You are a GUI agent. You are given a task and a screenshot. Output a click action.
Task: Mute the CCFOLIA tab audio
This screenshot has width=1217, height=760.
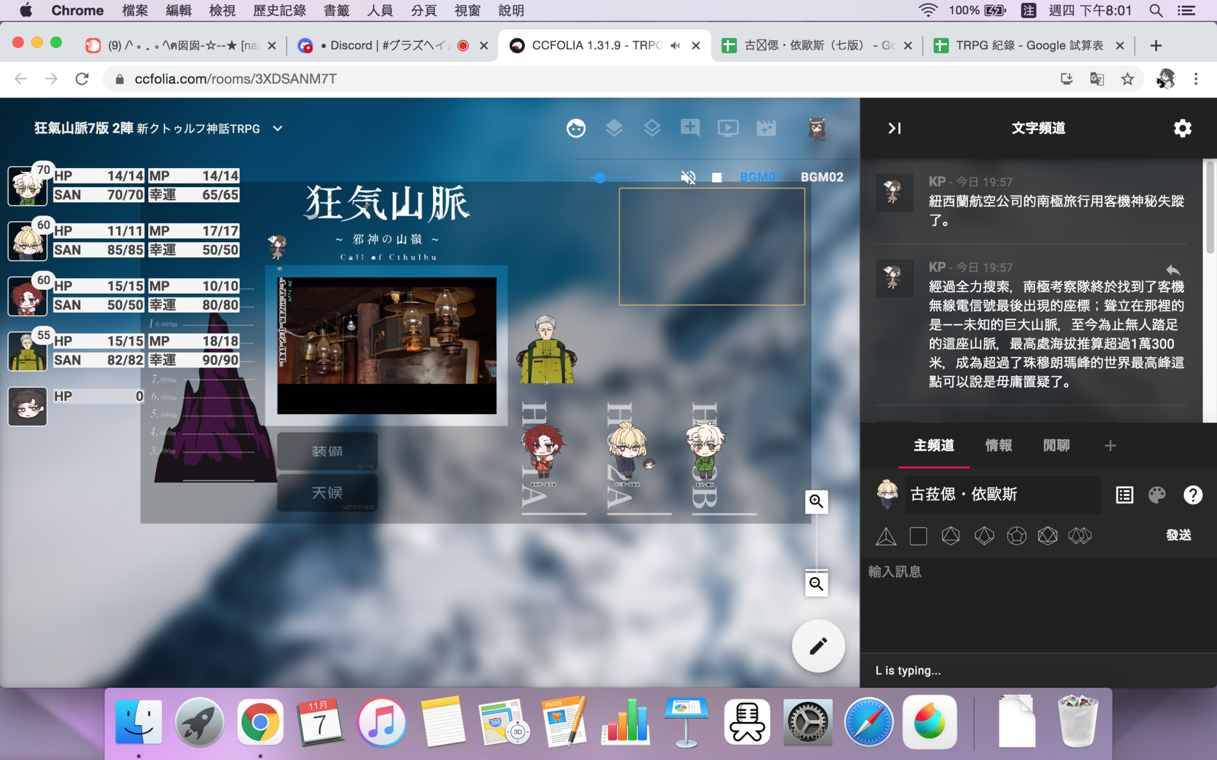(675, 46)
